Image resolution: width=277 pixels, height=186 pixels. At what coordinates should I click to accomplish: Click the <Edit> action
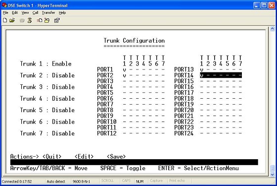coord(84,157)
